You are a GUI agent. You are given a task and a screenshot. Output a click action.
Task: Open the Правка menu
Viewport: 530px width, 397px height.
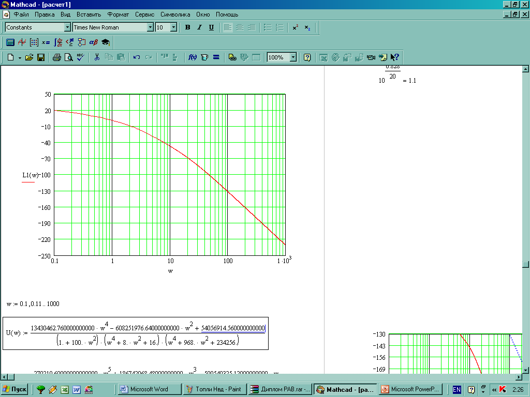click(45, 14)
